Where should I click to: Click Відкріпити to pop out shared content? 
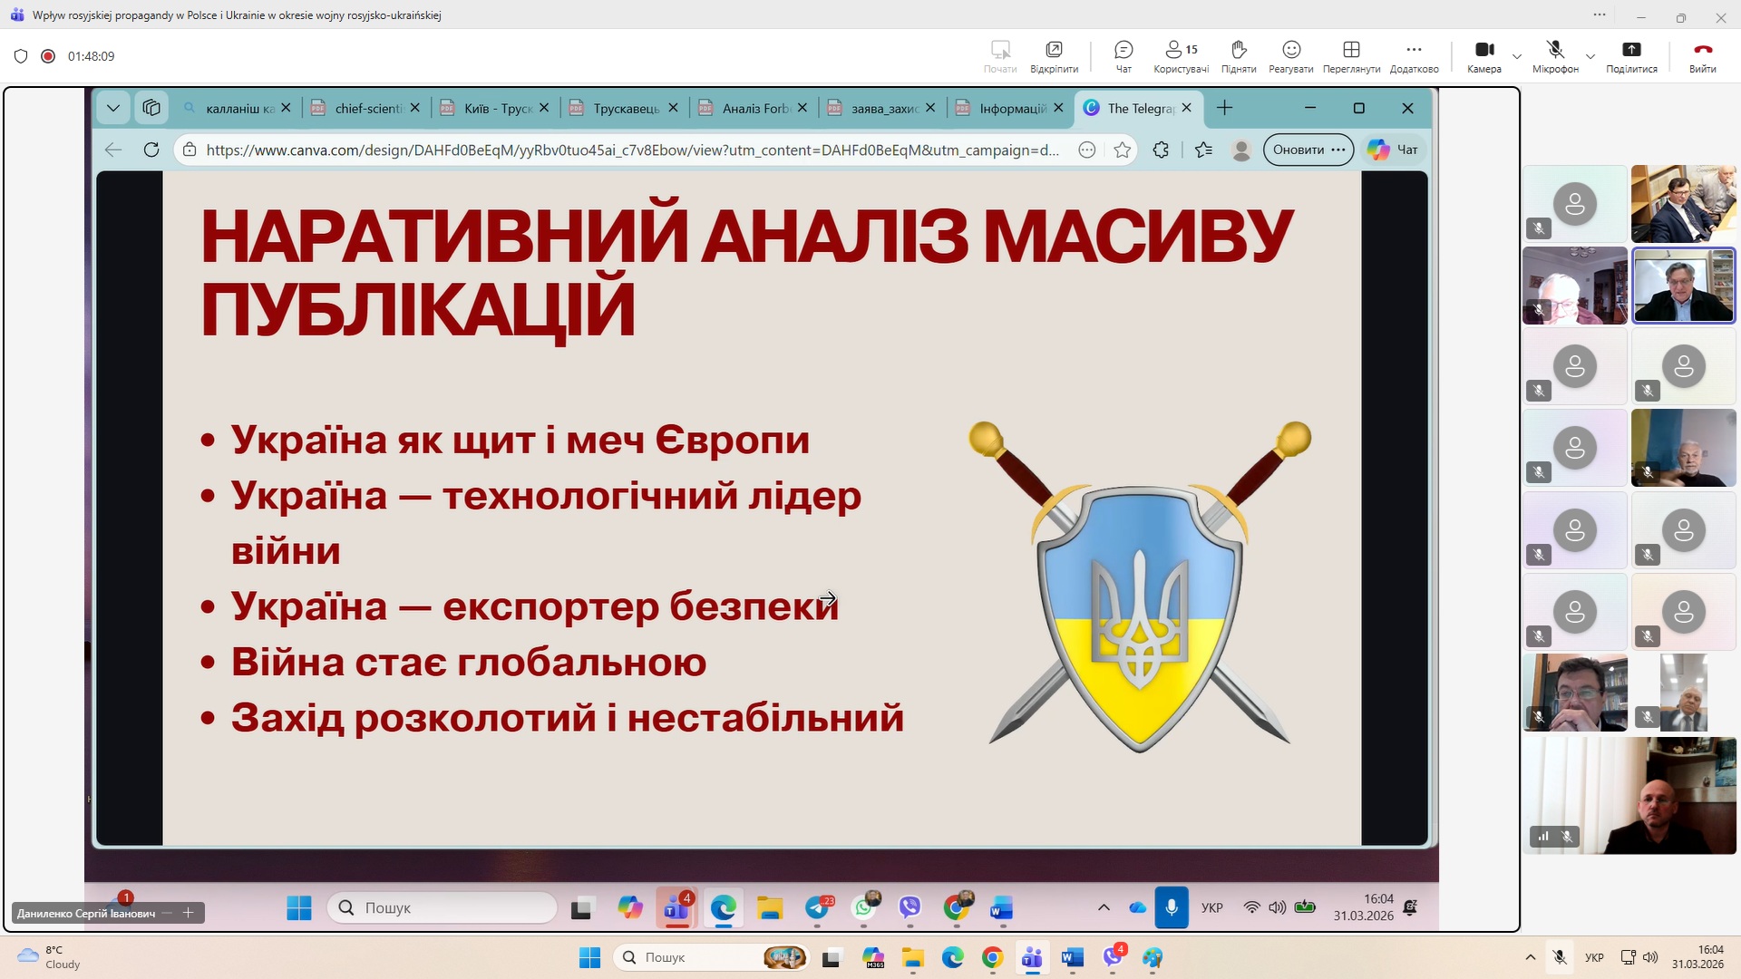click(1054, 56)
